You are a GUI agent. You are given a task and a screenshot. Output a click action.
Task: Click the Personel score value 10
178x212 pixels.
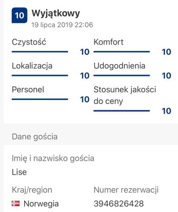[x=85, y=99]
